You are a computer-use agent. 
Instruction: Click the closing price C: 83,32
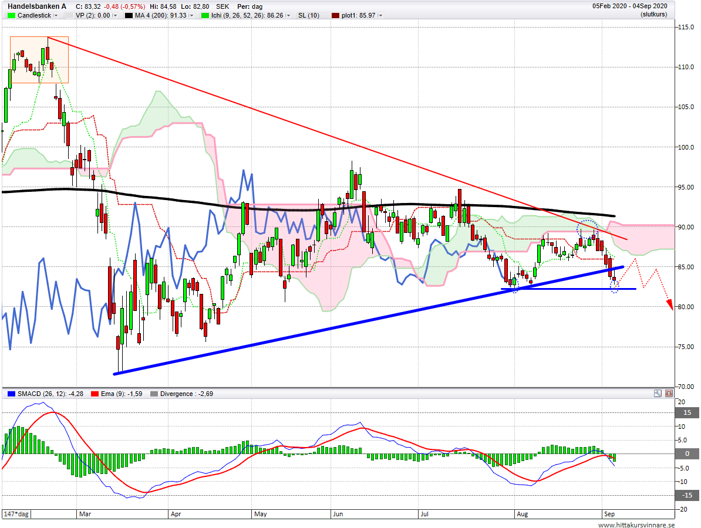(x=87, y=6)
